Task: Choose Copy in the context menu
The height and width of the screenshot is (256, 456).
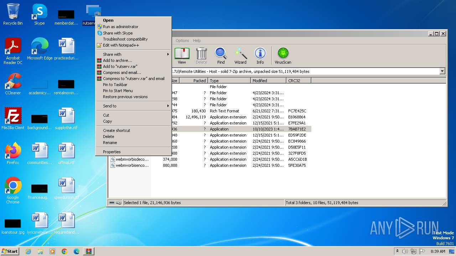Action: [x=134, y=121]
